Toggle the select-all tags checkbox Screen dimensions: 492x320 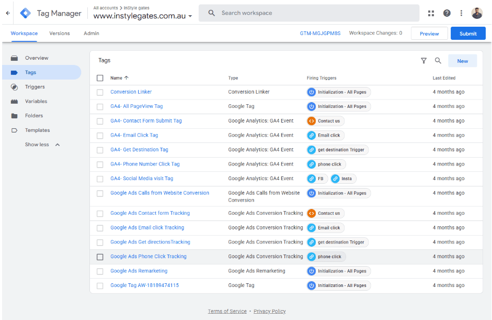tap(100, 78)
